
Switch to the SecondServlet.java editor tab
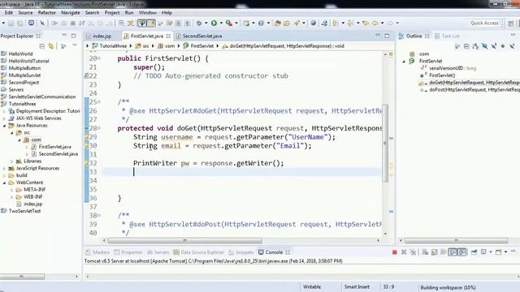pyautogui.click(x=198, y=36)
